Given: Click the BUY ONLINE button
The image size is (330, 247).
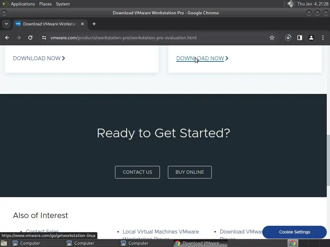Looking at the screenshot, I should (190, 172).
